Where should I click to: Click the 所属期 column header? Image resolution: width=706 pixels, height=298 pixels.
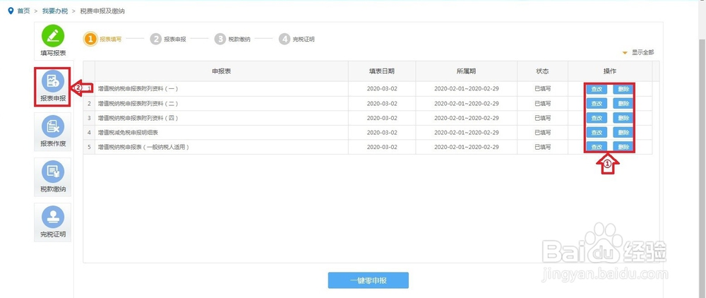467,71
